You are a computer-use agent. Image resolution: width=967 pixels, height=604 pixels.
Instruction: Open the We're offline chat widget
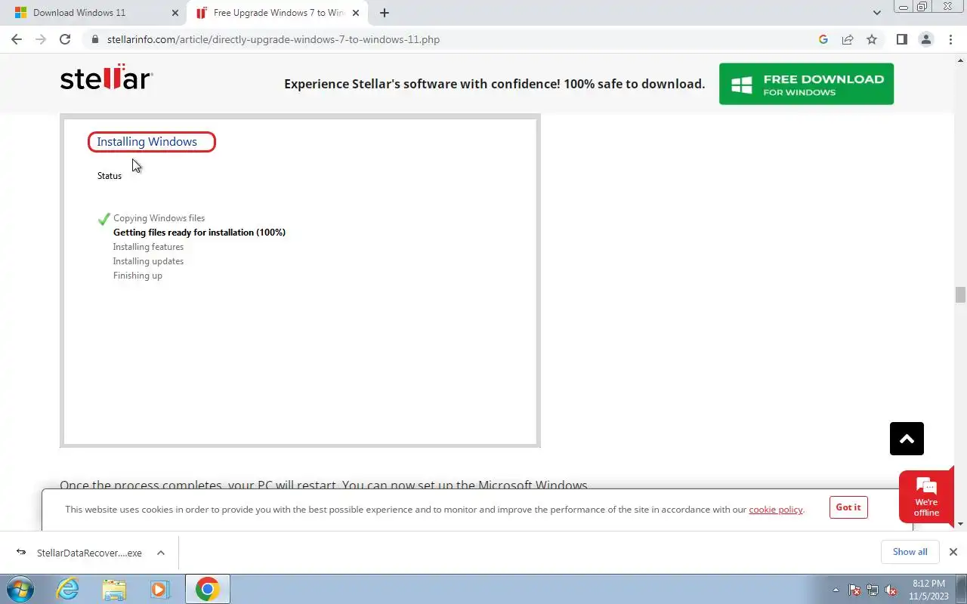coord(926,497)
